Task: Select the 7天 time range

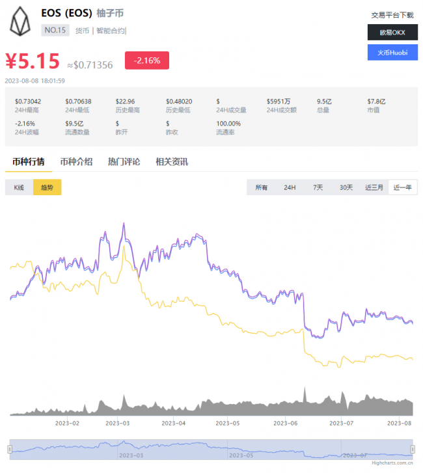Action: (x=318, y=187)
